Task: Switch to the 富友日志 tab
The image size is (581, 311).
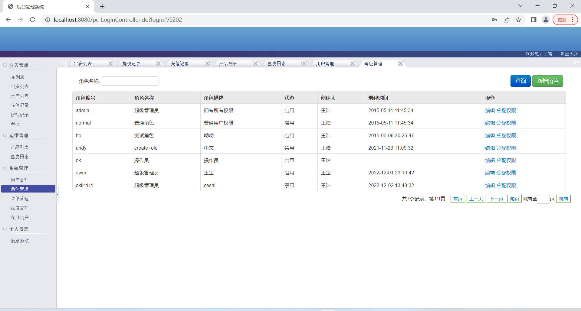Action: (x=277, y=63)
